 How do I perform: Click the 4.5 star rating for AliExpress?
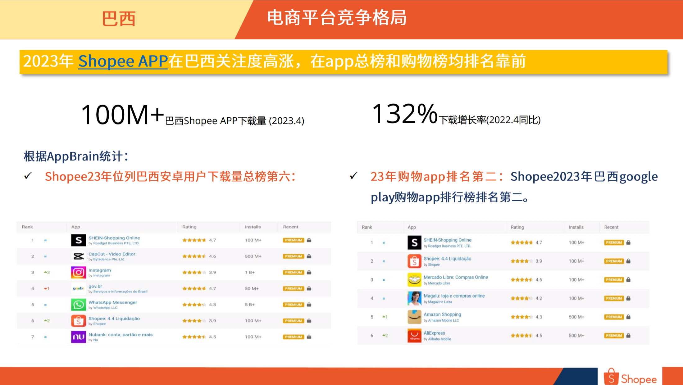[x=526, y=336]
